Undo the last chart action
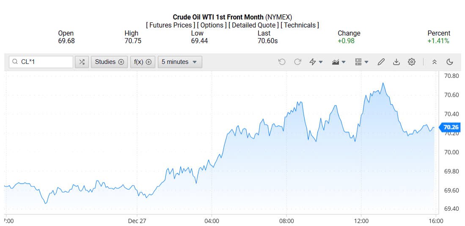The width and height of the screenshot is (465, 226). 282,62
